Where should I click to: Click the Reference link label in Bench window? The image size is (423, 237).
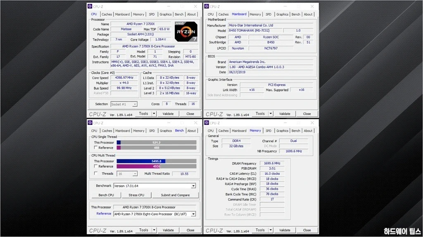point(104,214)
